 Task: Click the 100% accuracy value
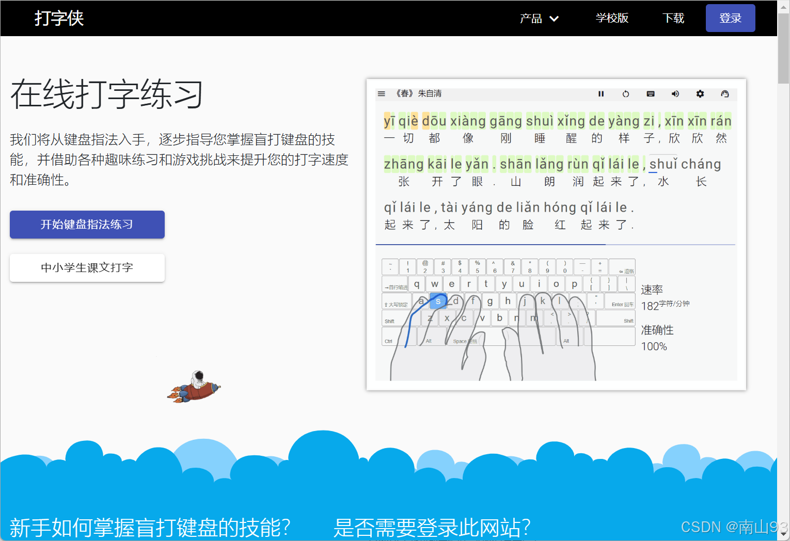tap(654, 346)
